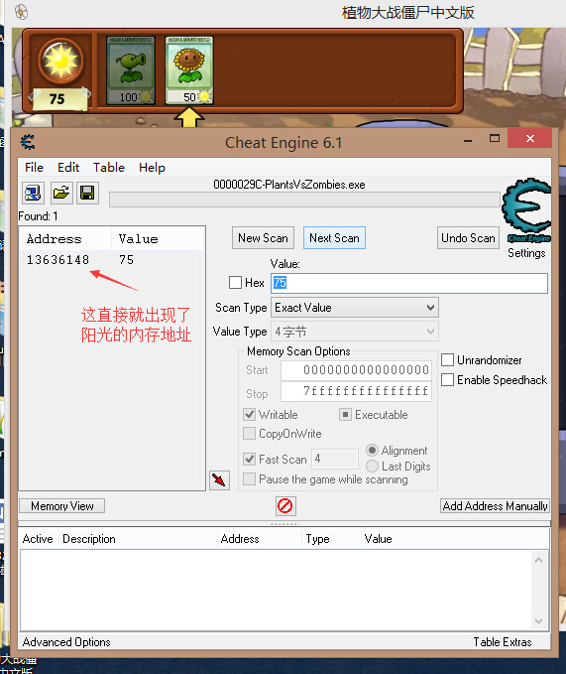Select the Peashooter seed packet
Viewport: 566px width, 674px height.
[x=131, y=70]
